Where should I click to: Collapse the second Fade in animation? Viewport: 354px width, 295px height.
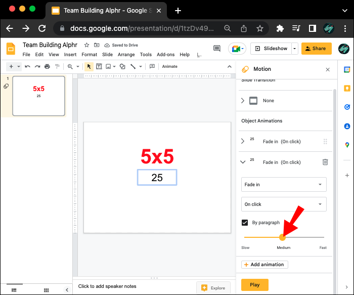(x=243, y=162)
